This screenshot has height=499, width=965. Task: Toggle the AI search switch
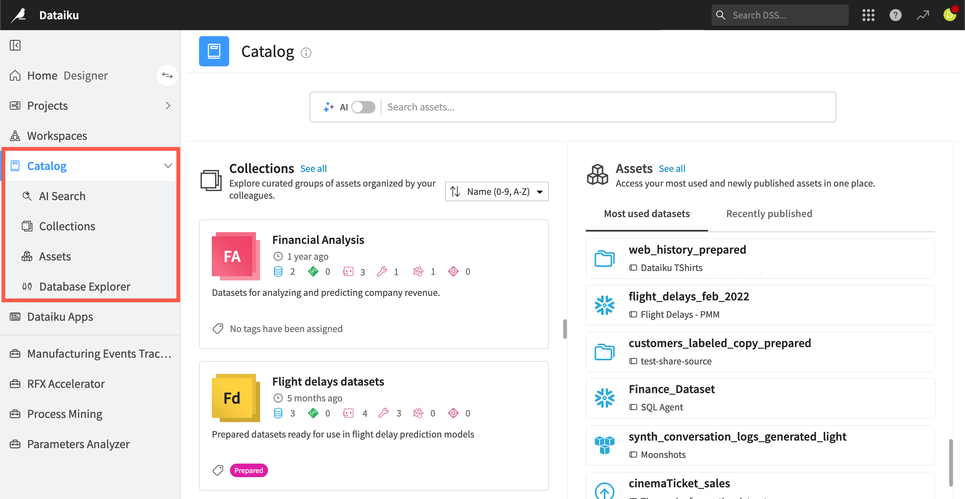tap(363, 107)
